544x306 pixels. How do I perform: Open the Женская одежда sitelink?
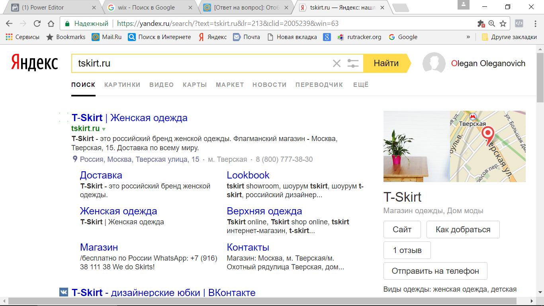(x=119, y=211)
